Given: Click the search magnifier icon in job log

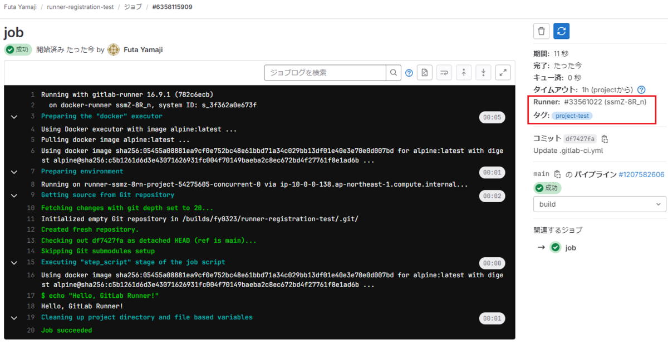Looking at the screenshot, I should click(394, 73).
